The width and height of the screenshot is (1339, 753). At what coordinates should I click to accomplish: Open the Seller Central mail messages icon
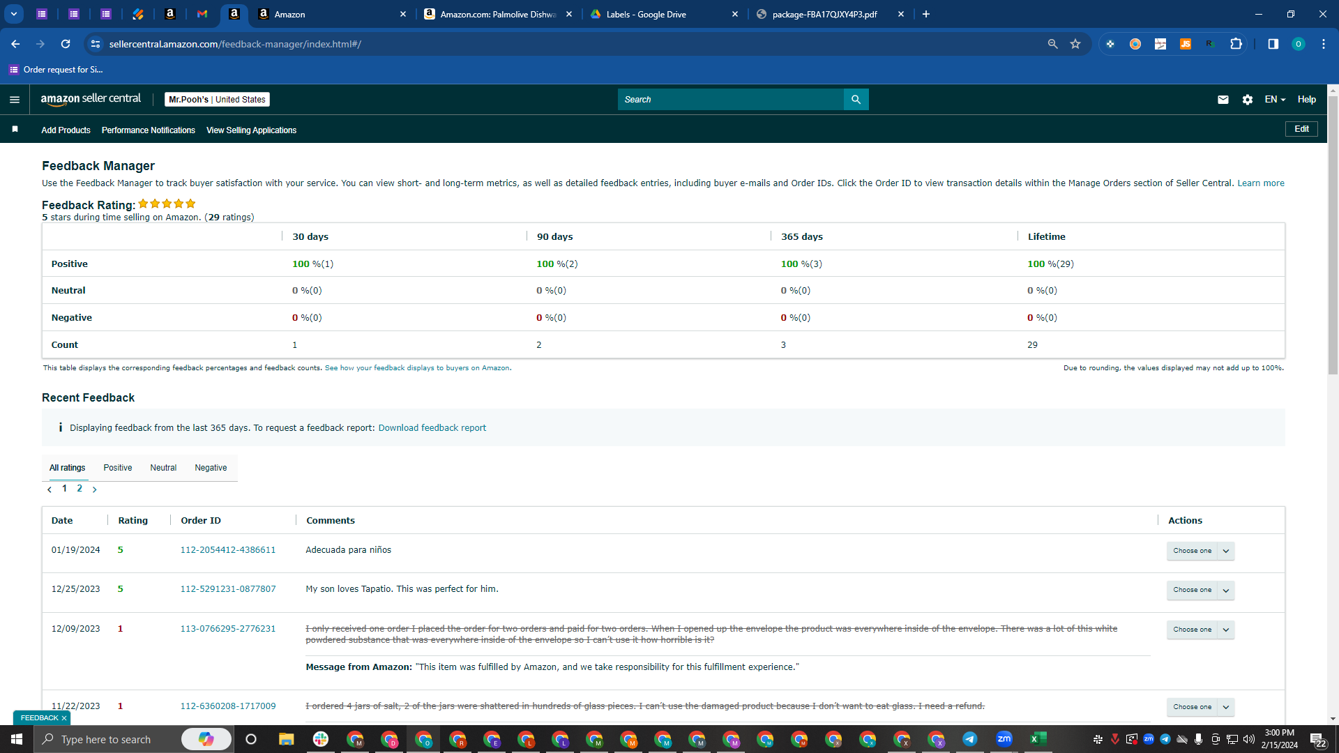tap(1223, 100)
